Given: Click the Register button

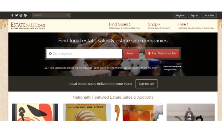Looking at the screenshot, I should 180,15.
